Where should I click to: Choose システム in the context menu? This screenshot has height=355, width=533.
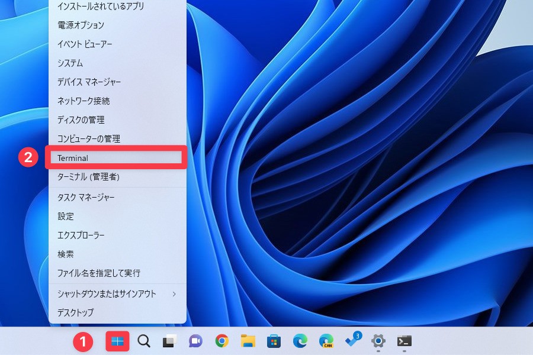pyautogui.click(x=118, y=63)
